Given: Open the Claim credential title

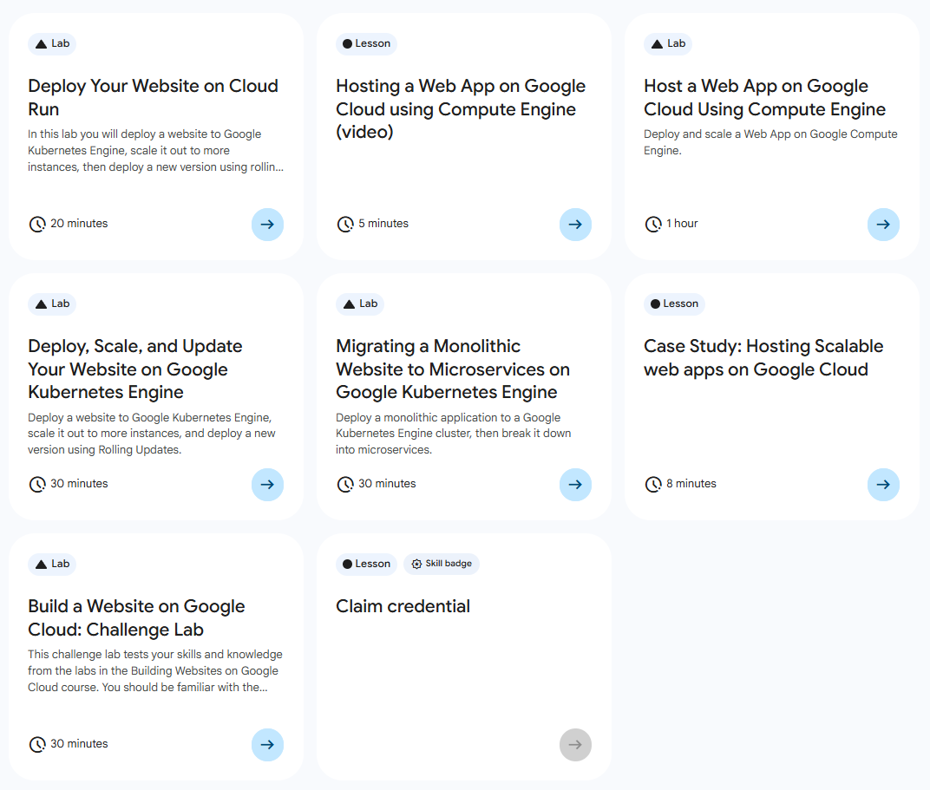Looking at the screenshot, I should tap(403, 607).
